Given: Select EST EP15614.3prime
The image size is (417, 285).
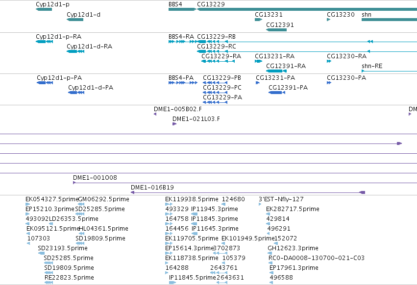Looking at the screenshot, I should pyautogui.click(x=189, y=248).
